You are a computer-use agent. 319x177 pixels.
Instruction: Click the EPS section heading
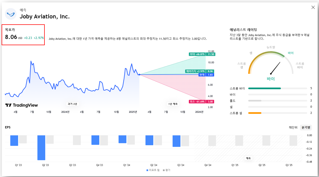tap(8, 127)
